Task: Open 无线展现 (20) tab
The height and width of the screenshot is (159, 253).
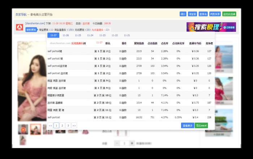Action: click(x=83, y=30)
